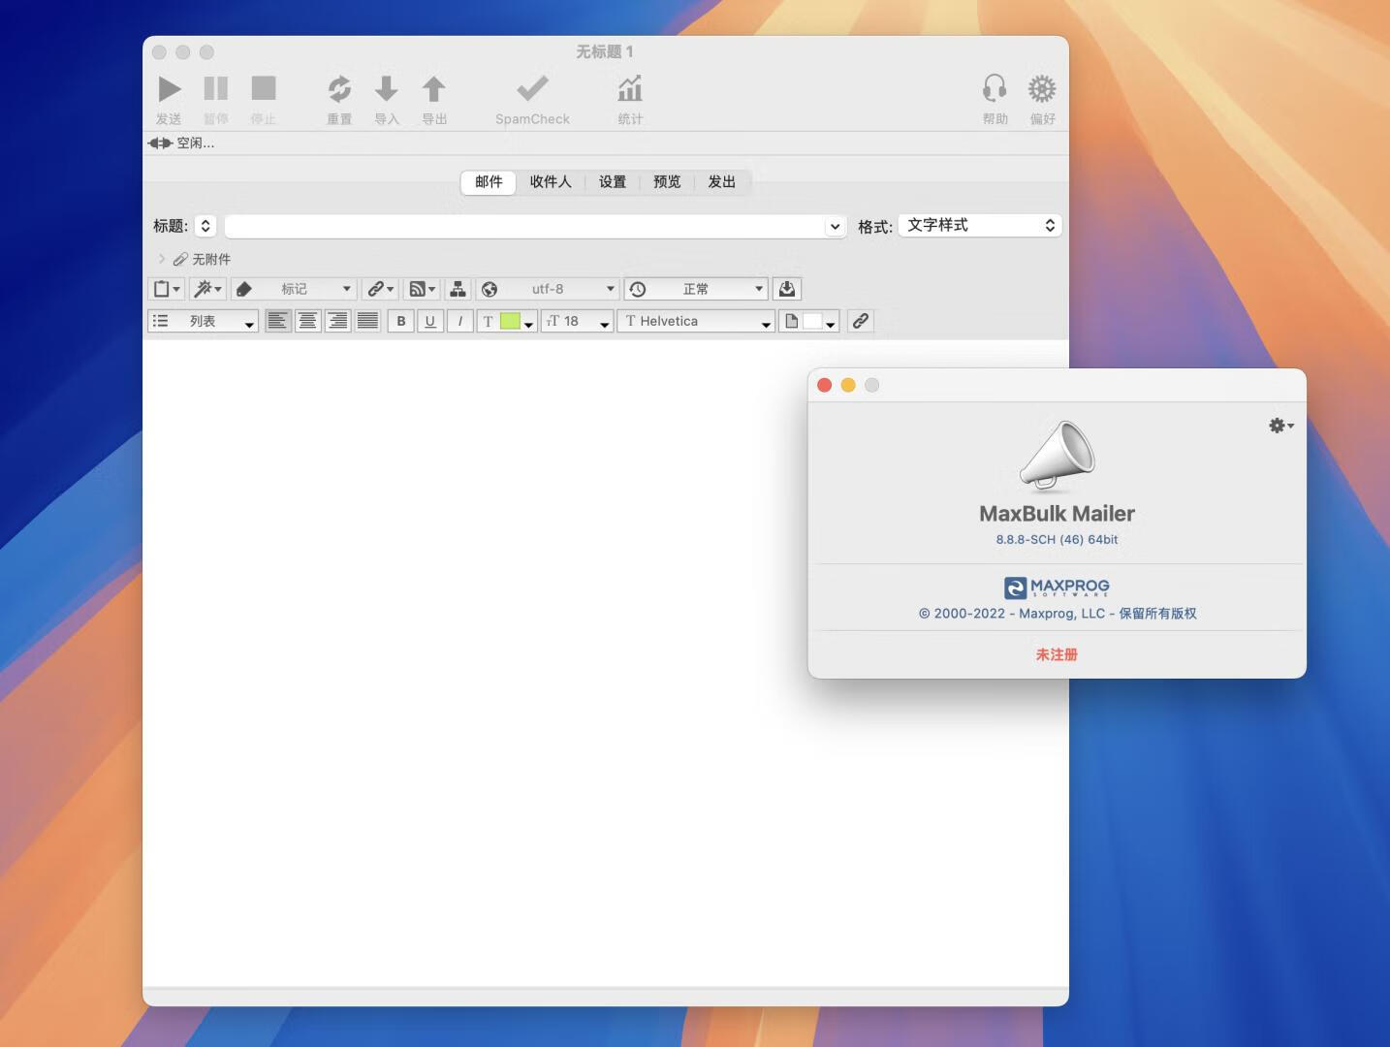1390x1047 pixels.
Task: Open the text color dropdown arrow
Action: [x=529, y=324]
